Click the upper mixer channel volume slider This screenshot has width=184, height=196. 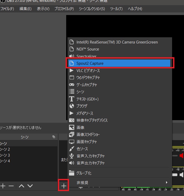point(175,156)
